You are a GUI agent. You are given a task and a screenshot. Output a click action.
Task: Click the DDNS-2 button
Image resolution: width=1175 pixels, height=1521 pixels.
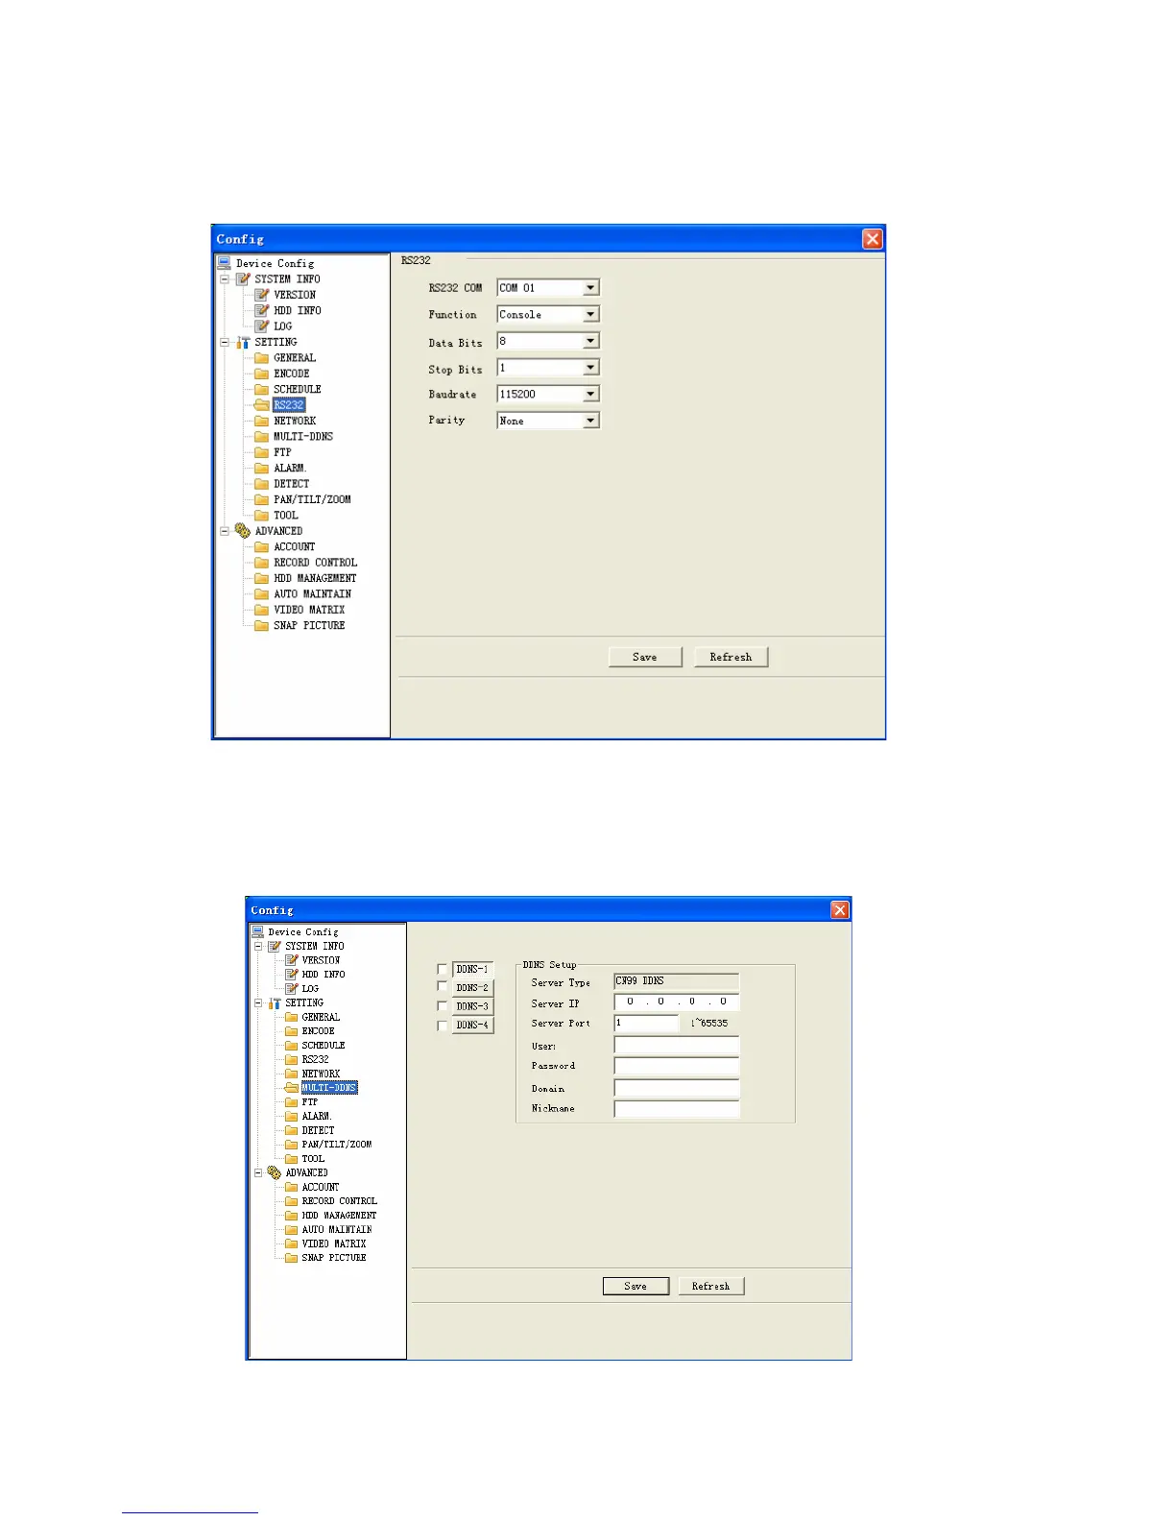pyautogui.click(x=472, y=987)
